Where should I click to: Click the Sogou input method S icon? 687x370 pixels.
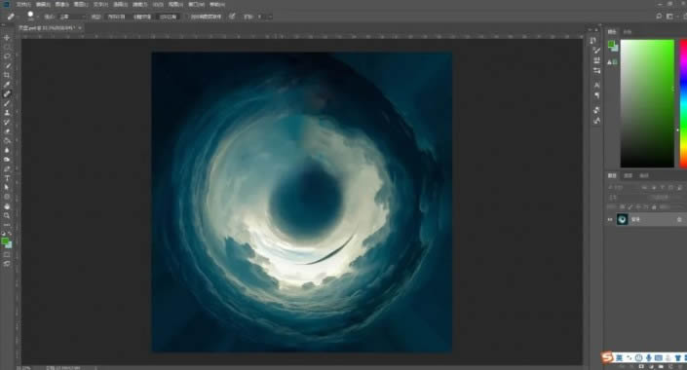coord(607,357)
